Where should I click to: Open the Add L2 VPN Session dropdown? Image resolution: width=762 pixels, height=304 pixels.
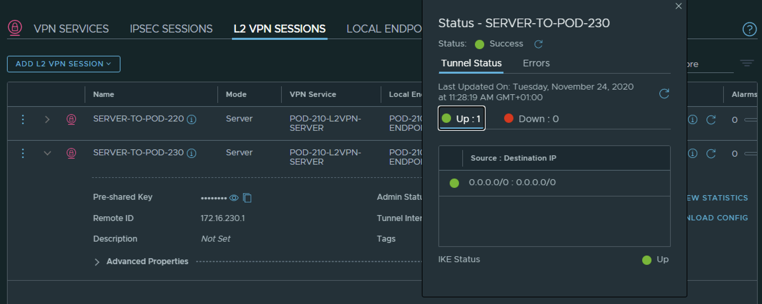click(63, 64)
